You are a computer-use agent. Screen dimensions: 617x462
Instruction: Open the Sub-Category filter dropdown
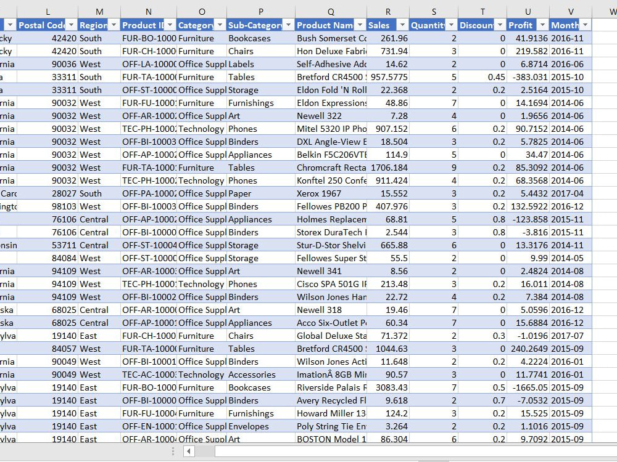click(x=288, y=25)
